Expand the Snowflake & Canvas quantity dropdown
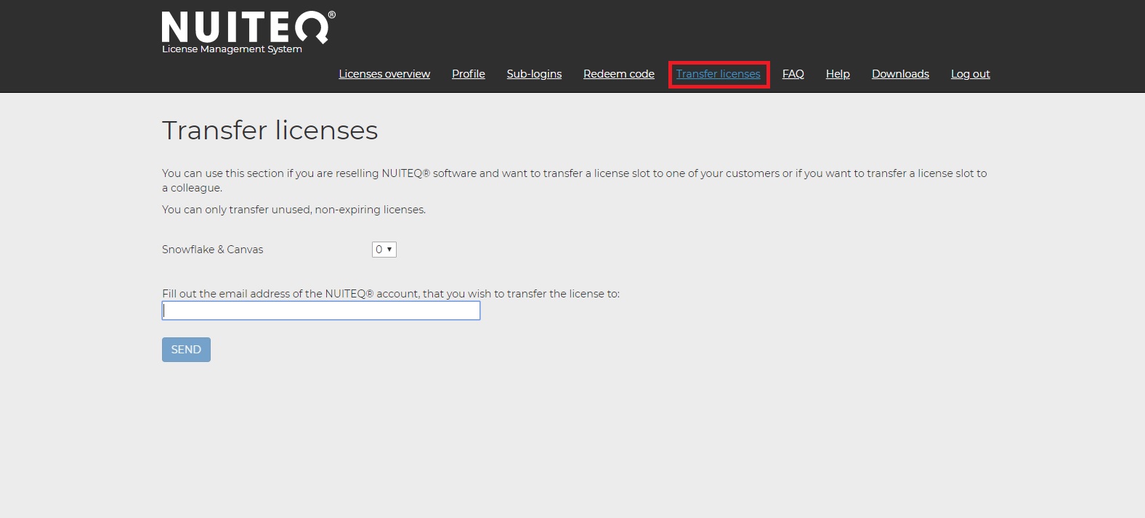Screen dimensions: 1145x518 tap(384, 250)
